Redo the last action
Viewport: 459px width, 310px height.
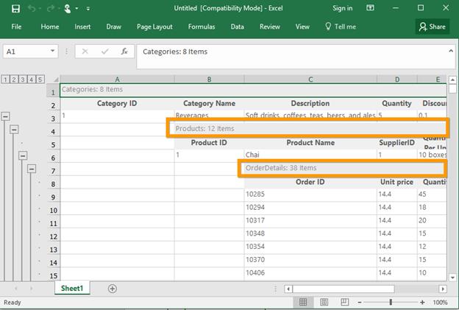[51, 9]
